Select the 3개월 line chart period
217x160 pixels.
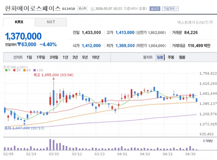coord(54,57)
